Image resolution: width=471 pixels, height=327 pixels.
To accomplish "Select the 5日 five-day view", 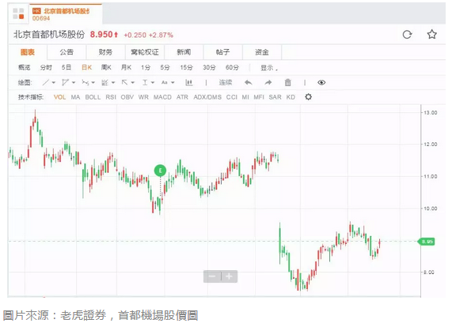I will coord(66,67).
